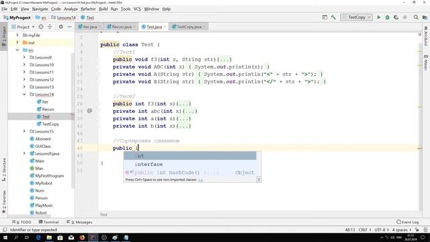Image resolution: width=430 pixels, height=242 pixels.
Task: Select the 'int' completion suggestion
Action: click(190, 156)
